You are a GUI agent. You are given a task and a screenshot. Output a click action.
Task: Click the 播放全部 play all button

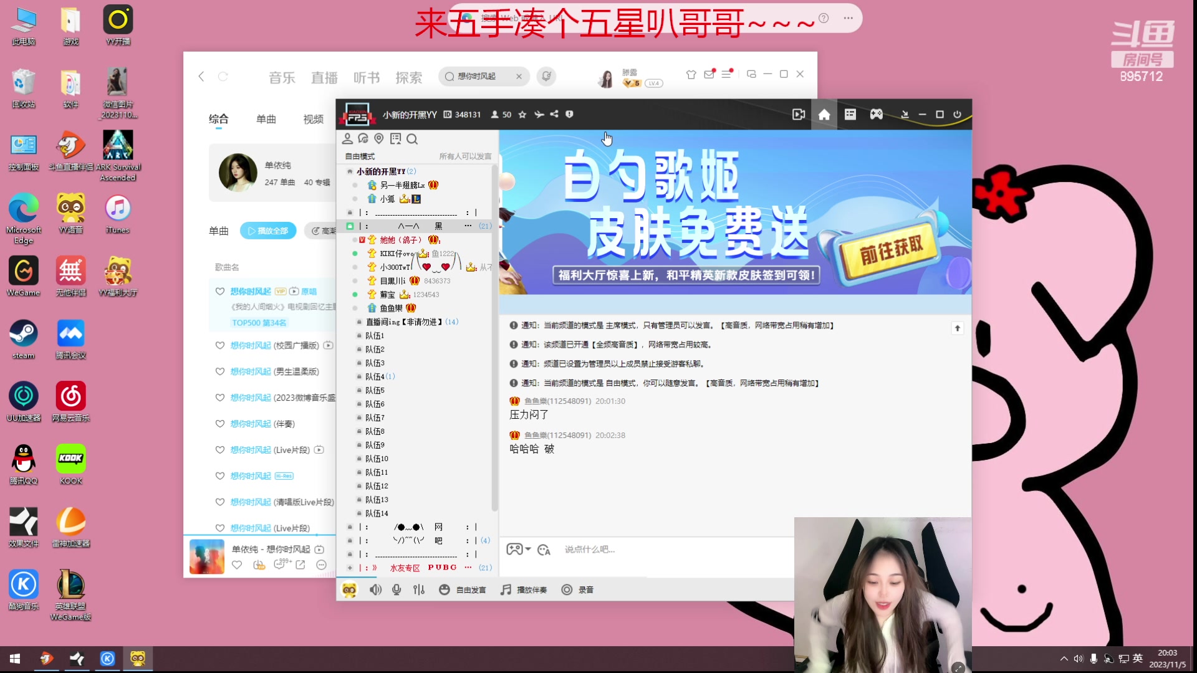click(x=268, y=230)
